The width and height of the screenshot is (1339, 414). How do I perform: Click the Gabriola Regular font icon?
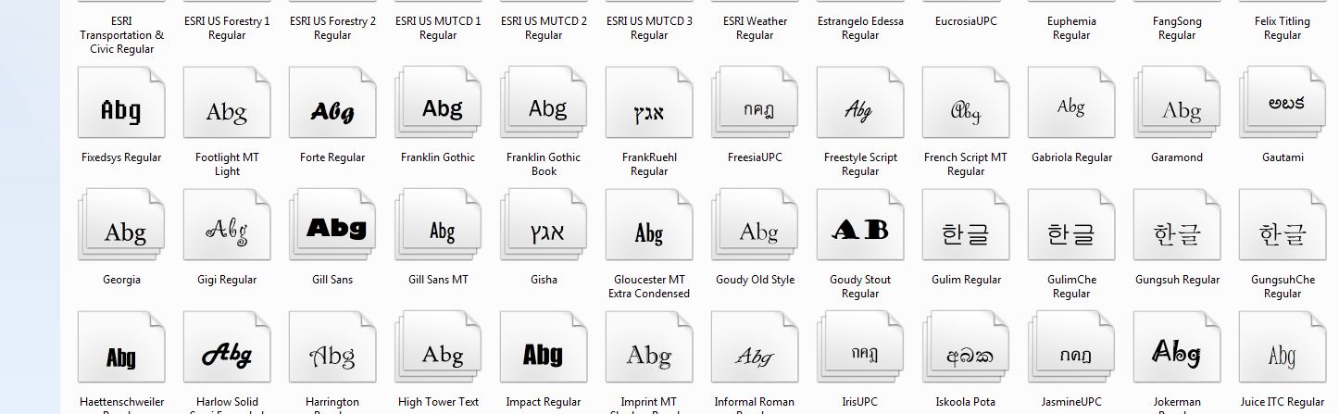pyautogui.click(x=1071, y=104)
